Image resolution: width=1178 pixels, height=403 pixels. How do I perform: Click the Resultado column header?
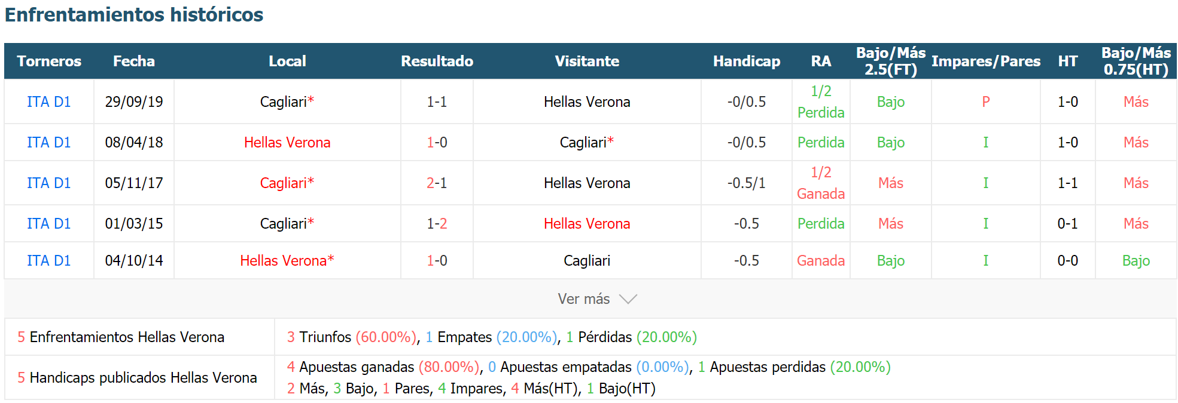pos(437,61)
